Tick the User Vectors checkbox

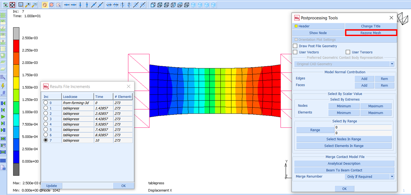tap(295, 52)
